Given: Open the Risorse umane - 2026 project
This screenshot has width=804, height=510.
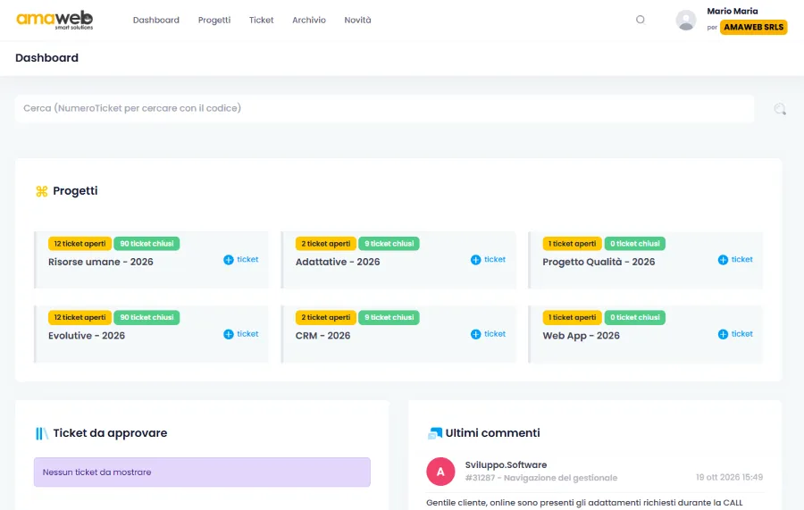Looking at the screenshot, I should (100, 262).
